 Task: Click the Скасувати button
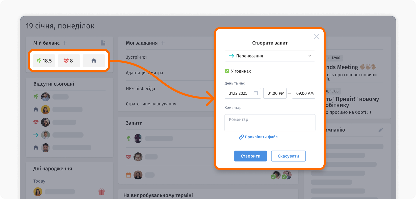pos(288,156)
